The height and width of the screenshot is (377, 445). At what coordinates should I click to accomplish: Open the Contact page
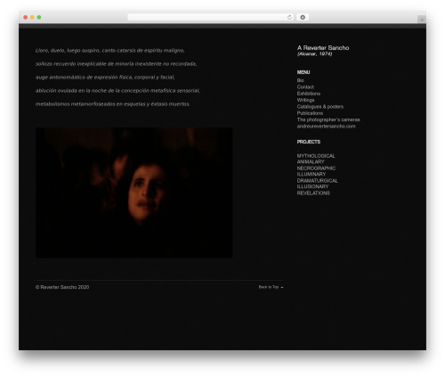pyautogui.click(x=305, y=87)
